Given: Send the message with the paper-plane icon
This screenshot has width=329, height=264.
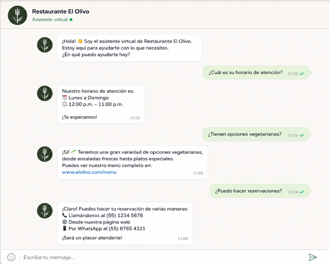Looking at the screenshot, I should 313,257.
